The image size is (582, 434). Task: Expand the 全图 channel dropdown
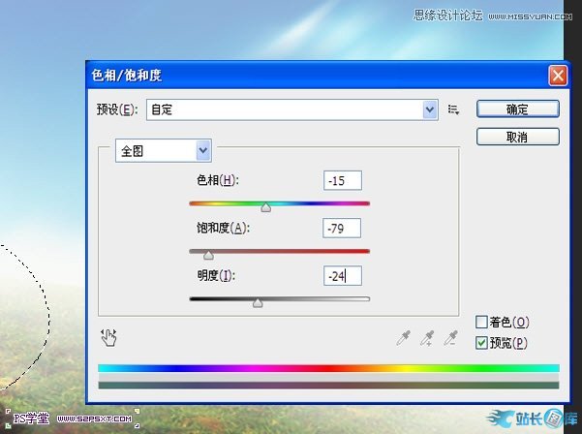(202, 150)
